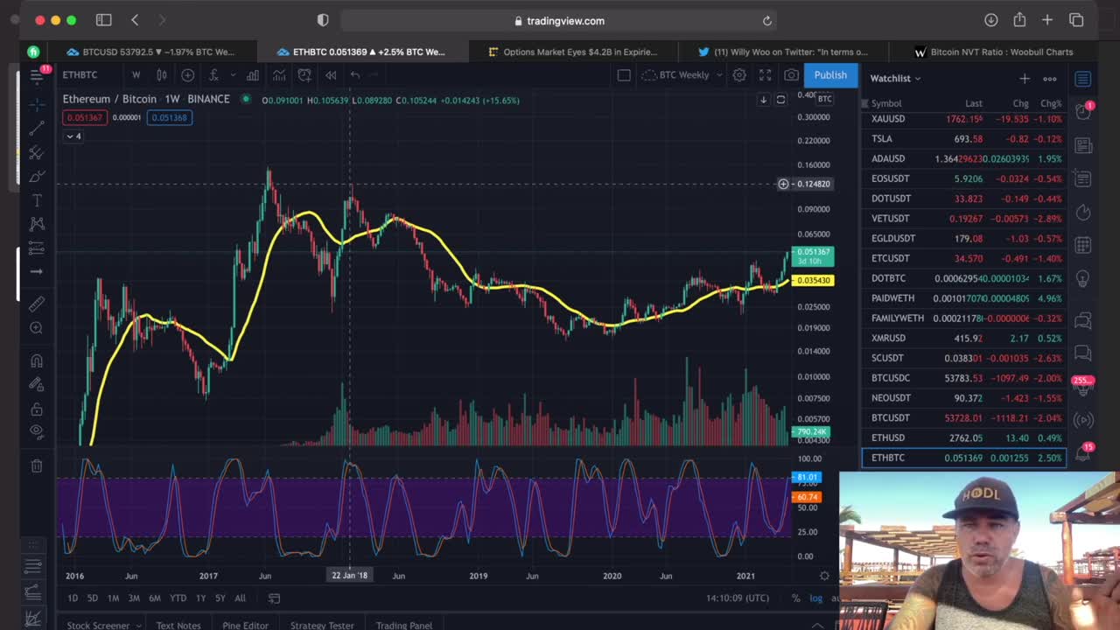This screenshot has width=1120, height=630.
Task: Switch to the Options Market Eyes browser tab
Action: point(572,52)
